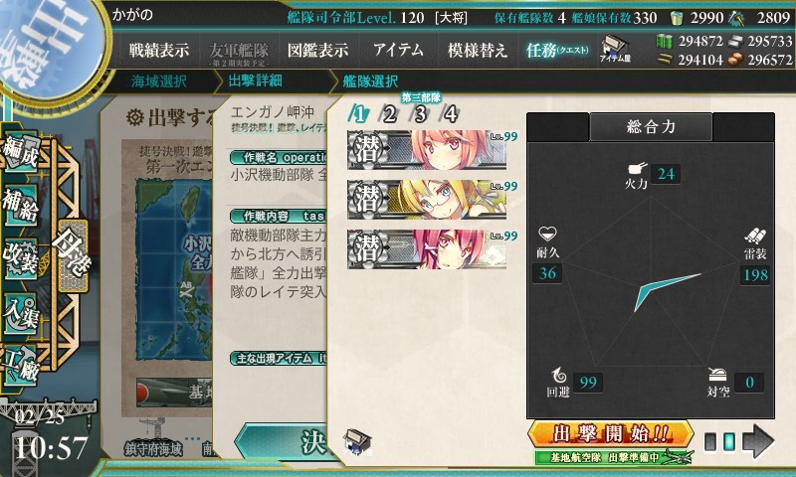Viewport: 796px width, 477px height.
Task: Return to 母港 home port button
Action: pos(73,256)
